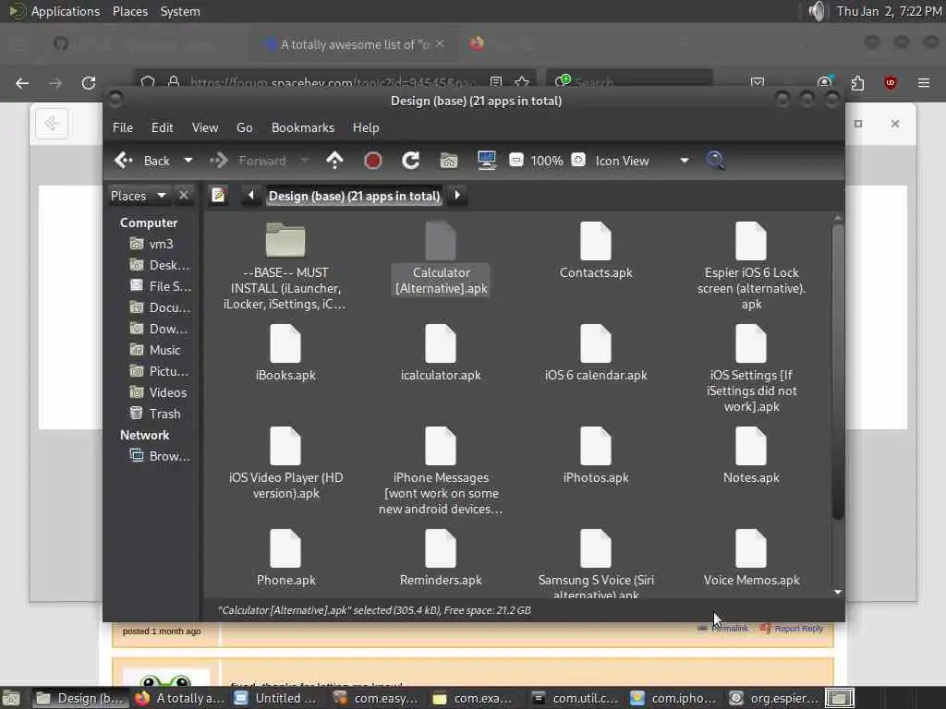The height and width of the screenshot is (709, 946).
Task: Select Music in the sidebar
Action: coord(155,350)
